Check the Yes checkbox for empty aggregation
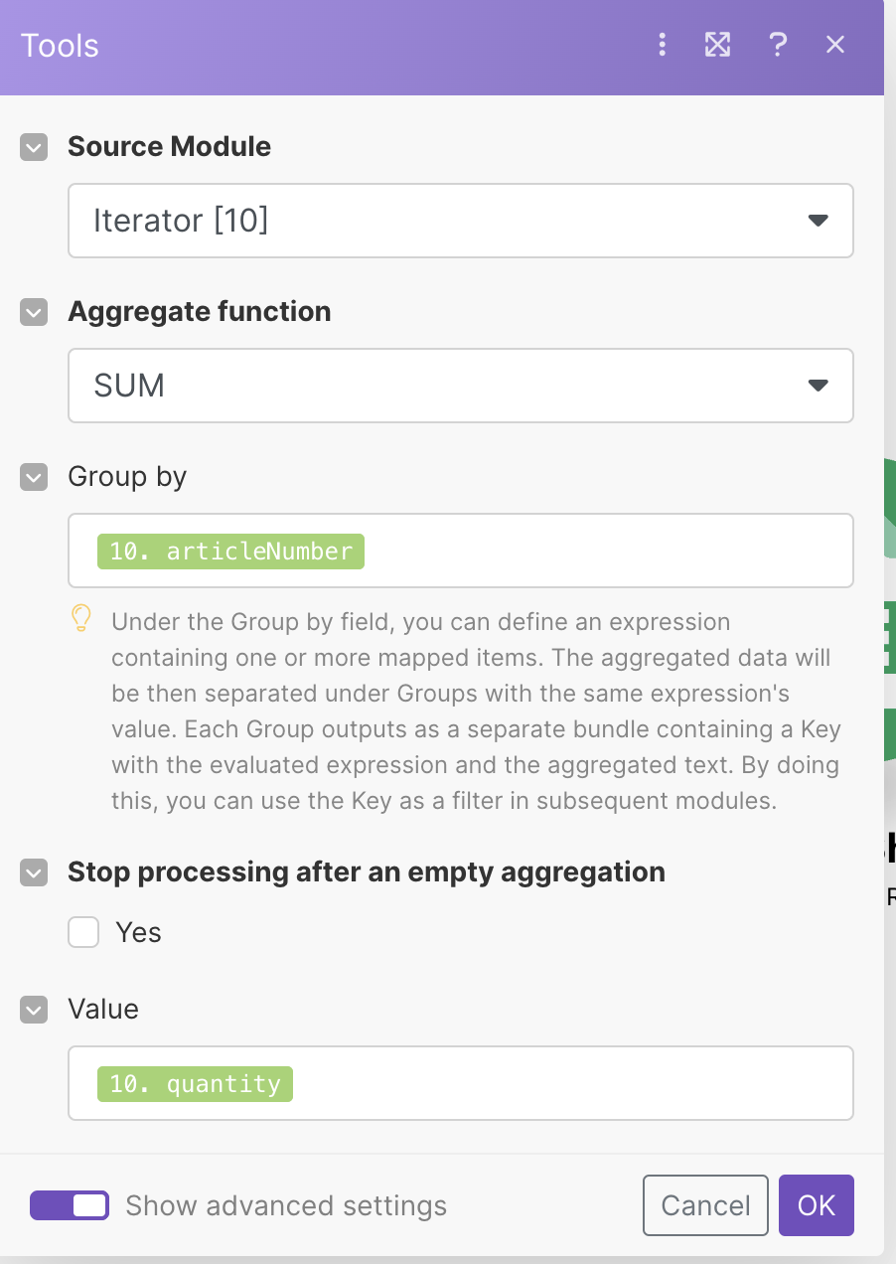The height and width of the screenshot is (1264, 896). [x=83, y=932]
